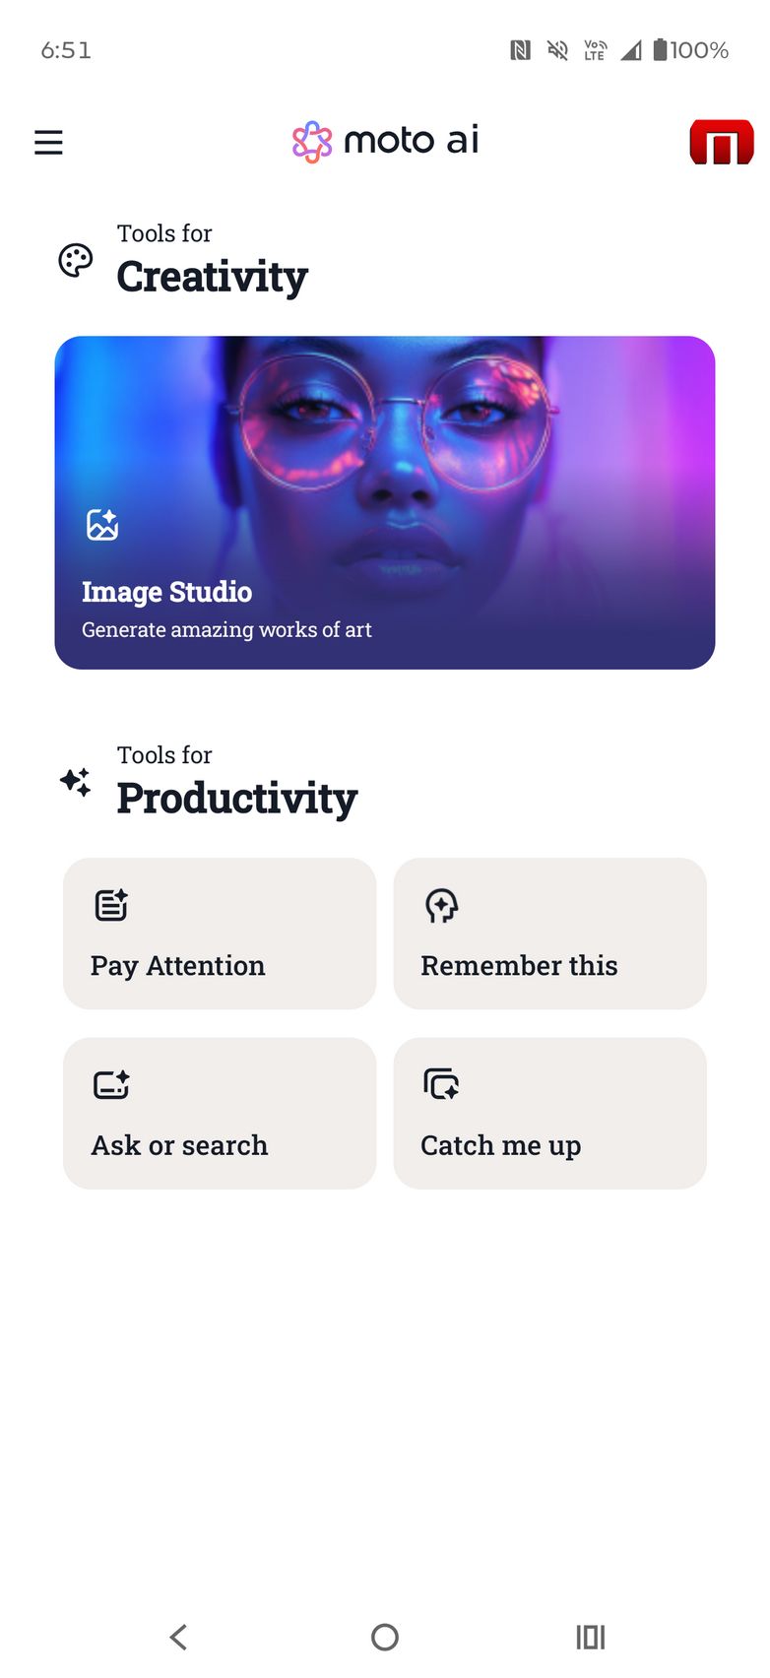This screenshot has width=770, height=1678.
Task: Tap the Ask or search icon
Action: pyautogui.click(x=111, y=1084)
